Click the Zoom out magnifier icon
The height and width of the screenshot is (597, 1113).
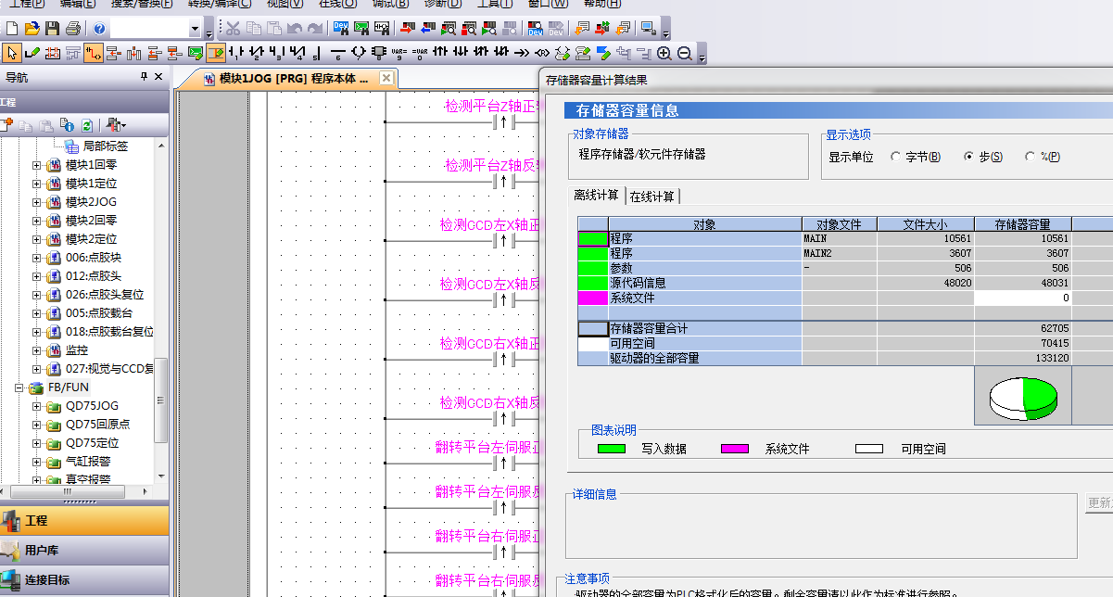coord(685,53)
